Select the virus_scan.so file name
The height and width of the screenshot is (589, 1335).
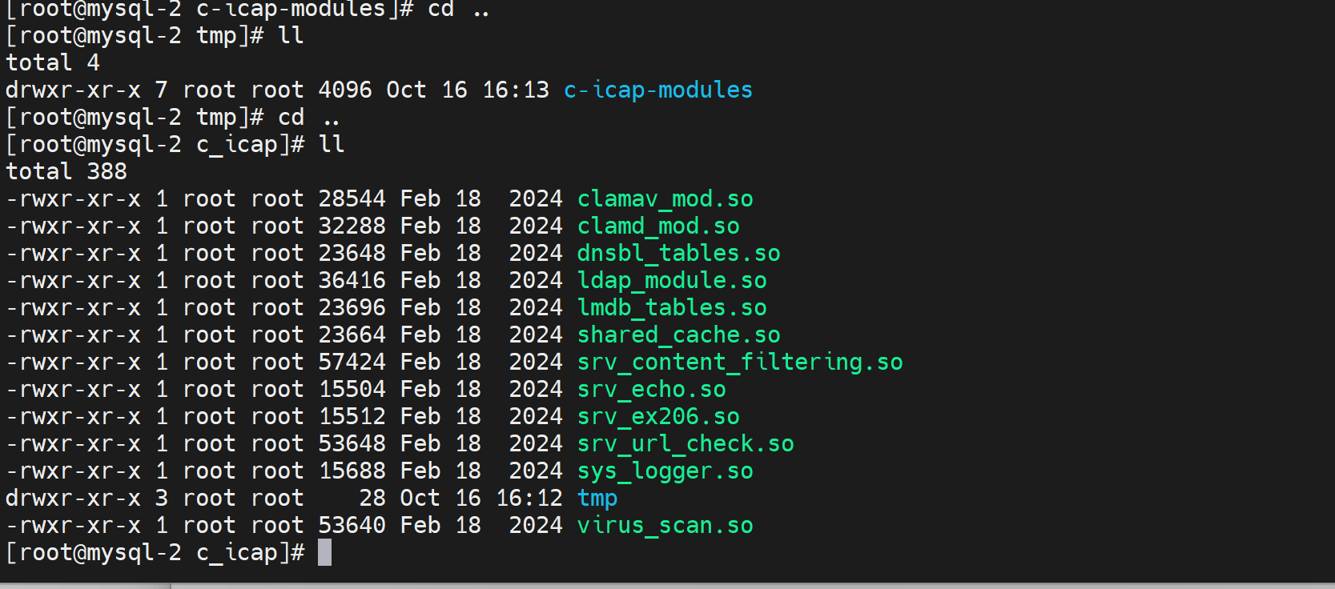pos(665,526)
